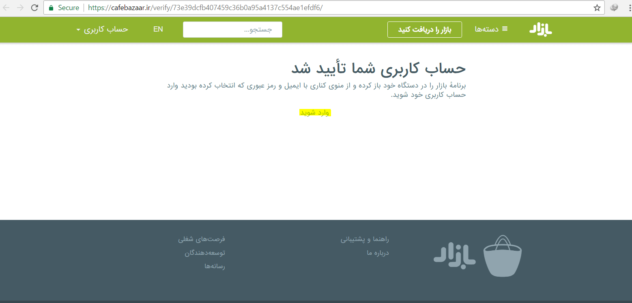
Task: Click the browser back arrow
Action: [6, 8]
